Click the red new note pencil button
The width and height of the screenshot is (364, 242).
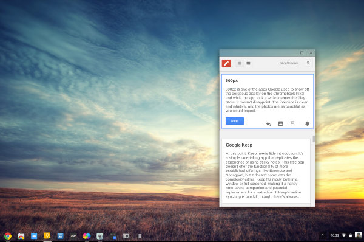pyautogui.click(x=226, y=63)
